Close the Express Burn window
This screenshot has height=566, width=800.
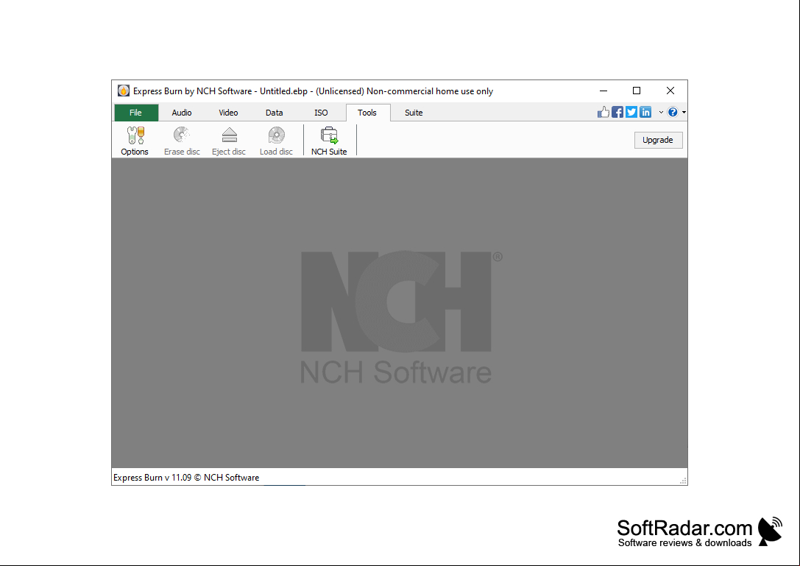[670, 91]
